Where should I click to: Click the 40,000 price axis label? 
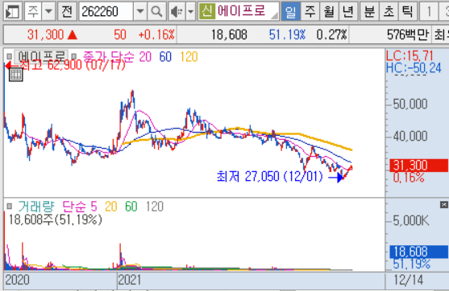coord(410,136)
